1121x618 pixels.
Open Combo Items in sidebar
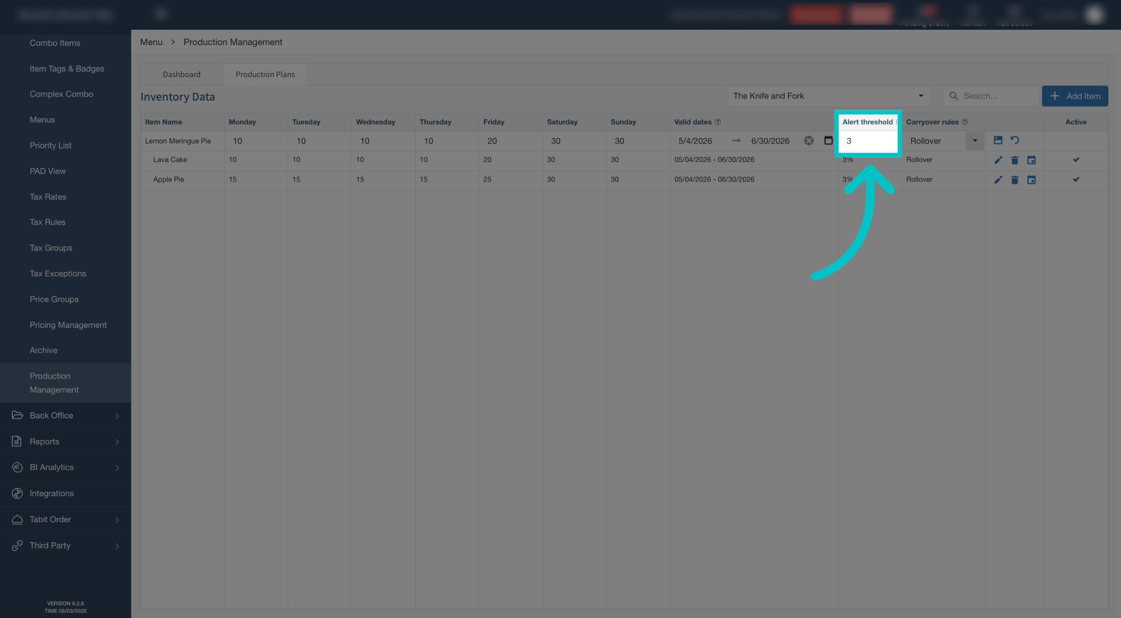[55, 43]
